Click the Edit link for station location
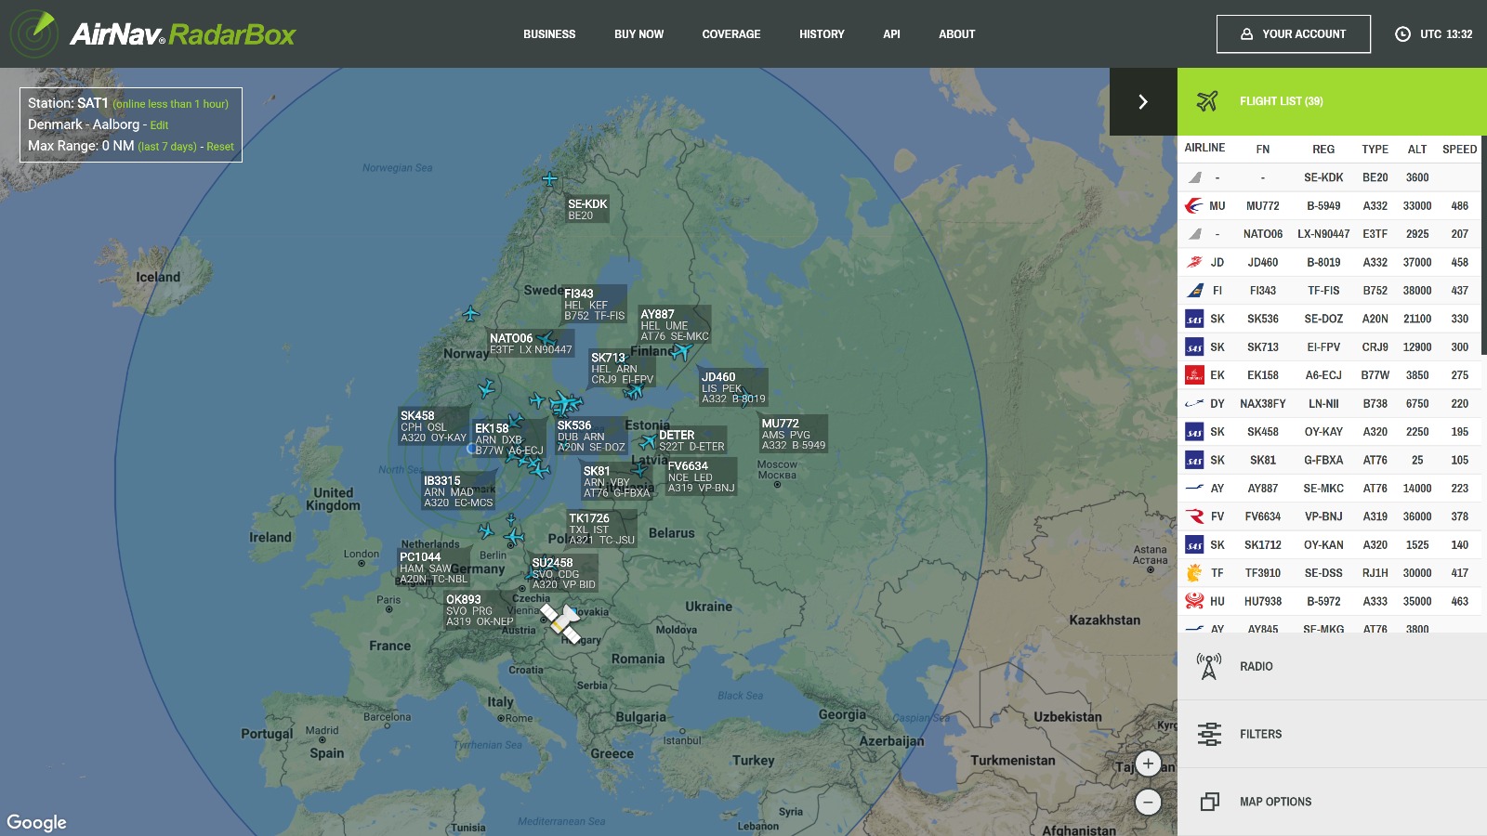The image size is (1487, 836). tap(159, 125)
